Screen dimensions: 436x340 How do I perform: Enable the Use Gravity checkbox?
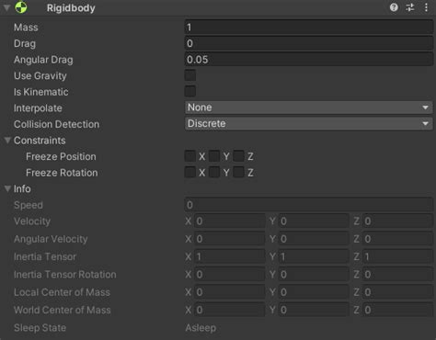(x=190, y=75)
